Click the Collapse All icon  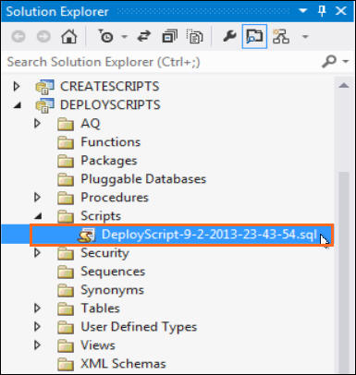[169, 37]
